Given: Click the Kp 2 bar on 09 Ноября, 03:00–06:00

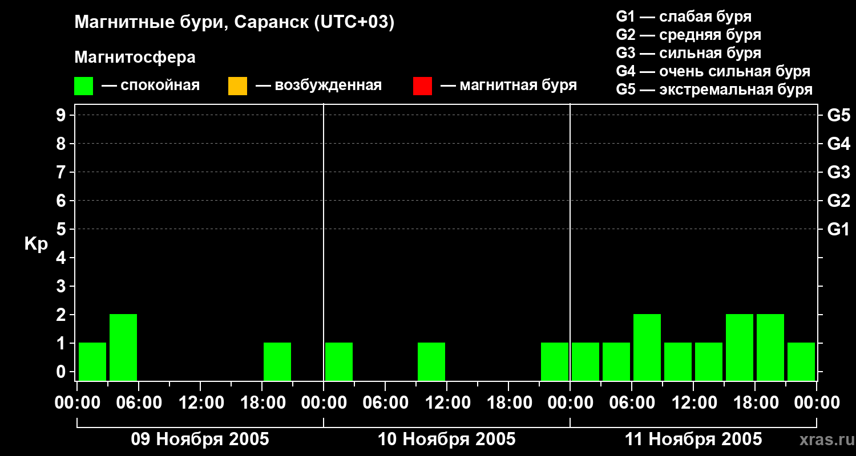Looking at the screenshot, I should 123,347.
